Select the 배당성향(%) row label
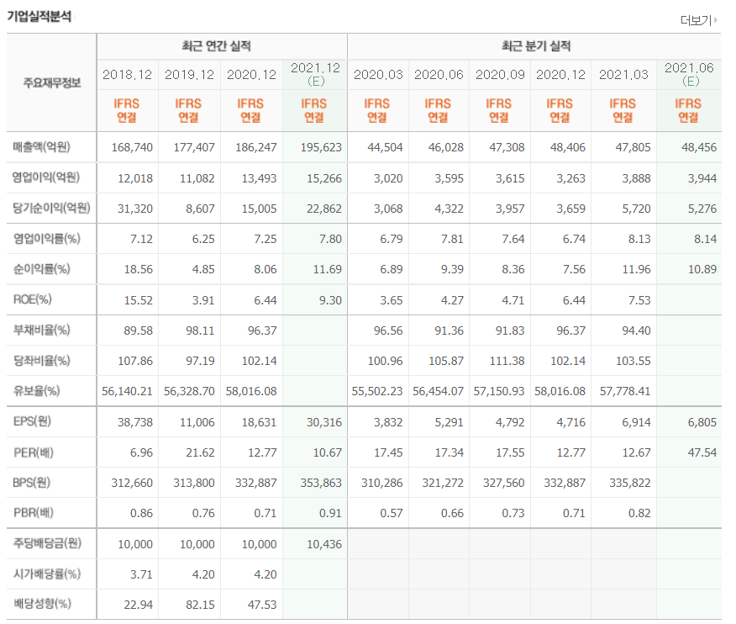The height and width of the screenshot is (624, 736). (x=42, y=603)
